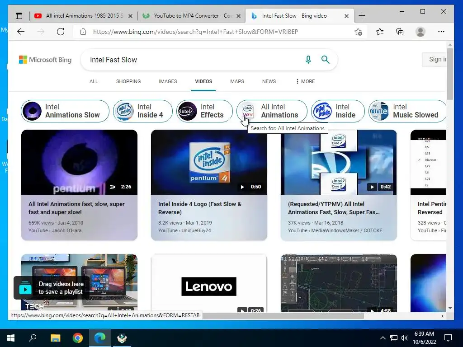
Task: Open Edge Settings and more menu
Action: 441,32
